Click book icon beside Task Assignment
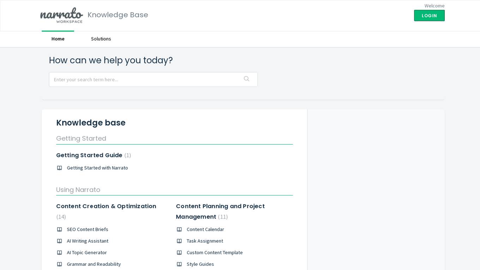480x270 pixels. (179, 241)
